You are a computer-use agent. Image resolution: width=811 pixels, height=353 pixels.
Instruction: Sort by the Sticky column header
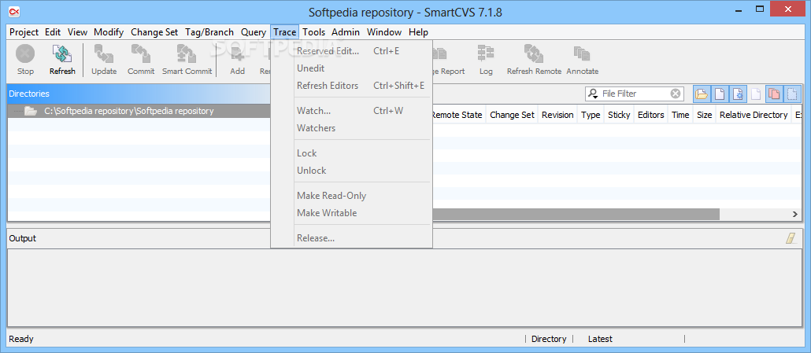tap(619, 115)
